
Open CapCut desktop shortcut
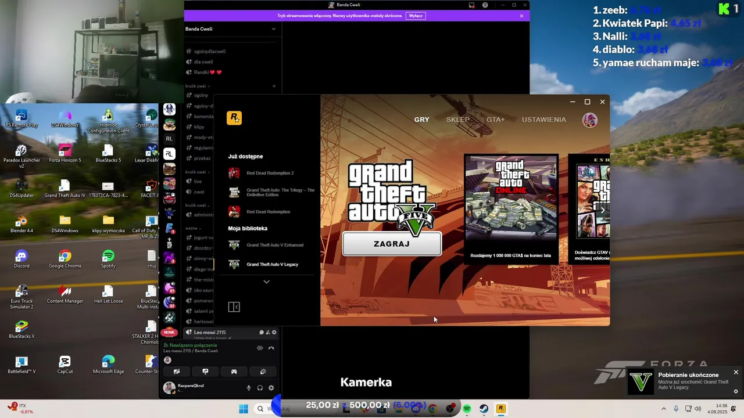point(65,365)
